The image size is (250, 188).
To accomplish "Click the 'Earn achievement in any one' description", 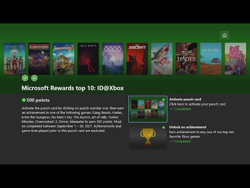I will 202,134.
